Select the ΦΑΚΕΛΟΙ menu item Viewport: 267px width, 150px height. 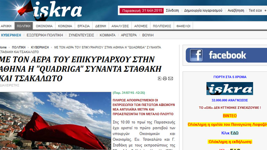(183, 26)
